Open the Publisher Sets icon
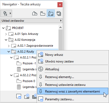The image size is (109, 103). [59, 13]
